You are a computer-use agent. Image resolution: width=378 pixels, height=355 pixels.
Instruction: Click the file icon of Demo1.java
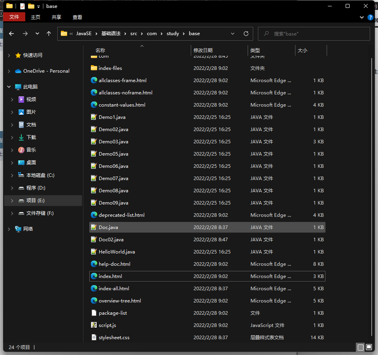pyautogui.click(x=94, y=117)
